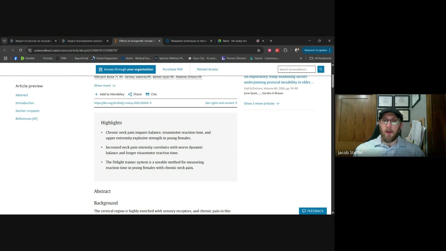The image size is (446, 251).
Task: Click the browser back arrow
Action: tap(5, 50)
